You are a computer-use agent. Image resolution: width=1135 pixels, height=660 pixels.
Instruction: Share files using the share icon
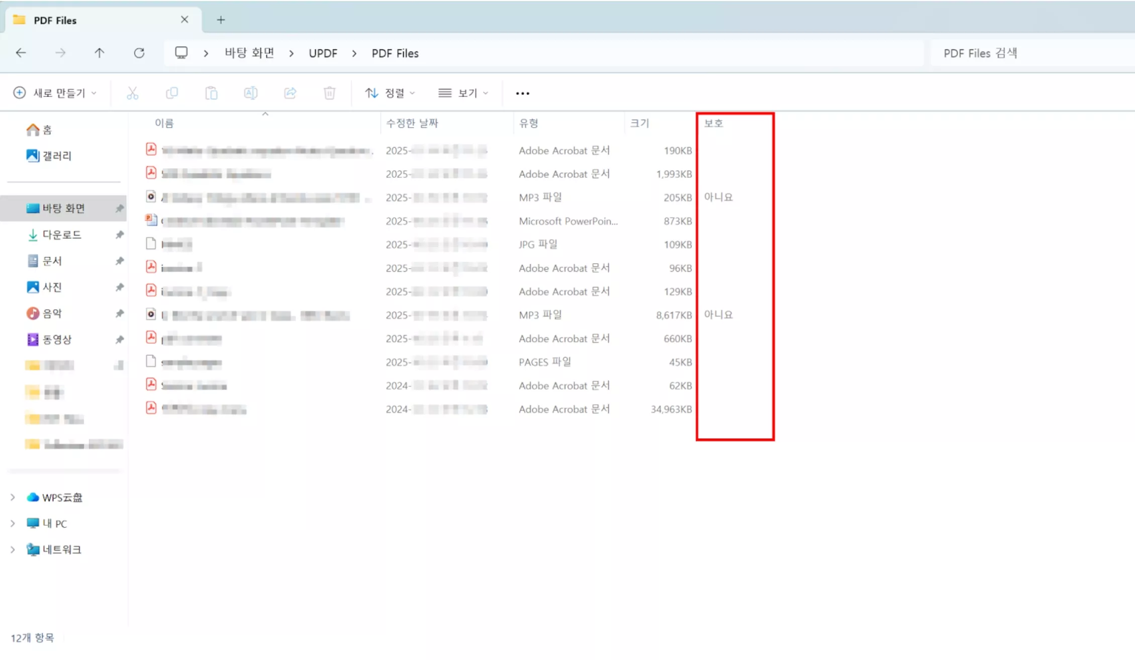[290, 93]
